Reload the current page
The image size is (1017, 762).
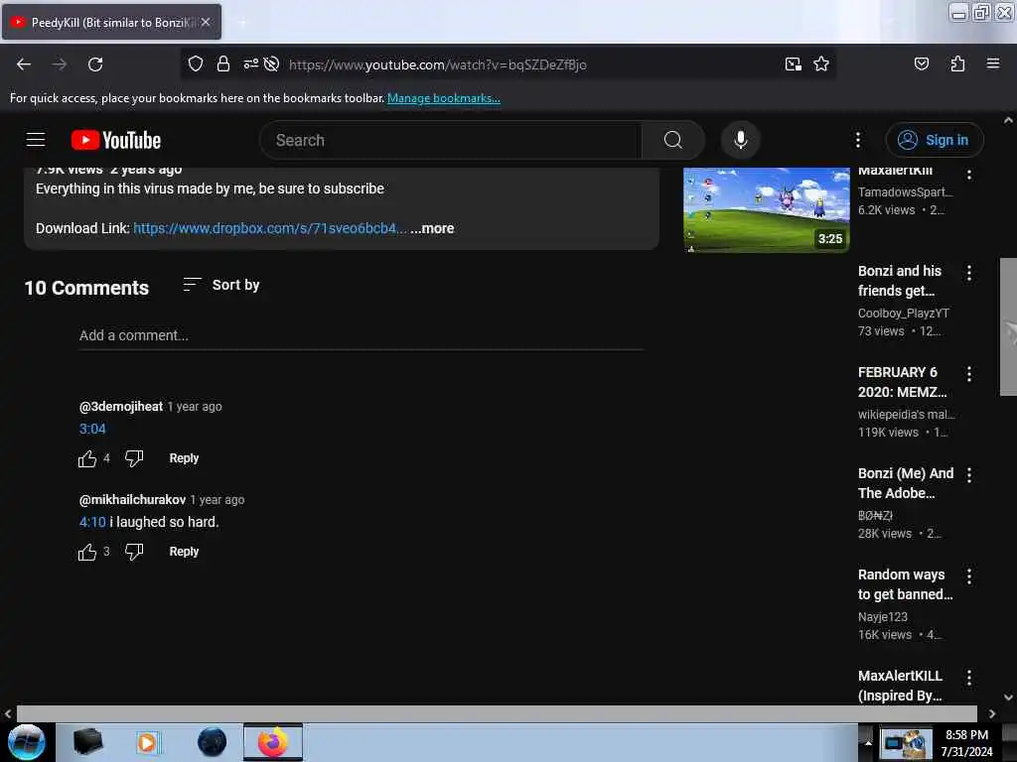coord(95,64)
